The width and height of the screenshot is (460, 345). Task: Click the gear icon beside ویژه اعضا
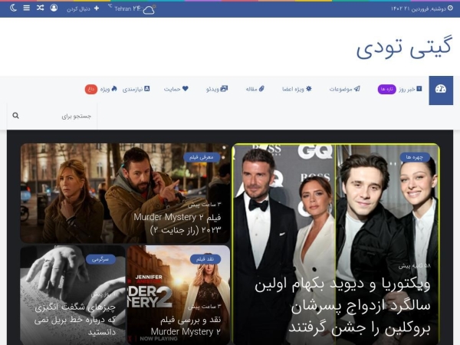point(309,89)
